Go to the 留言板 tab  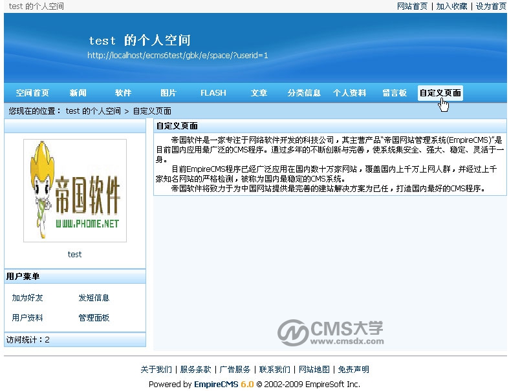395,93
